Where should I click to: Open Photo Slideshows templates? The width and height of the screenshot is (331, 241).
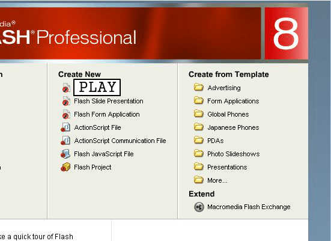point(233,154)
